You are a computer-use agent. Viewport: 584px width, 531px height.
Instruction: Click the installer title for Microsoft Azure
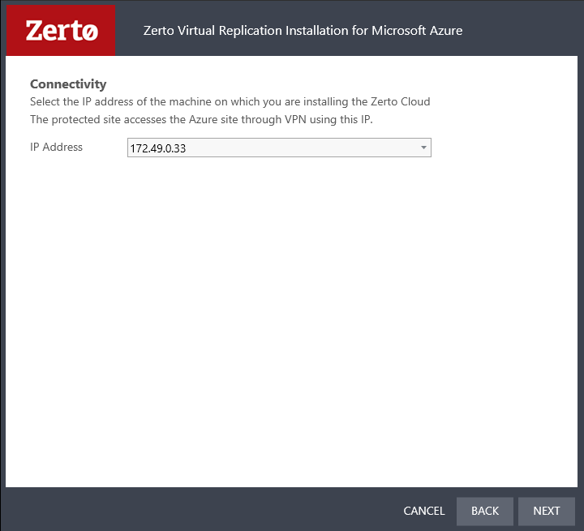(303, 31)
